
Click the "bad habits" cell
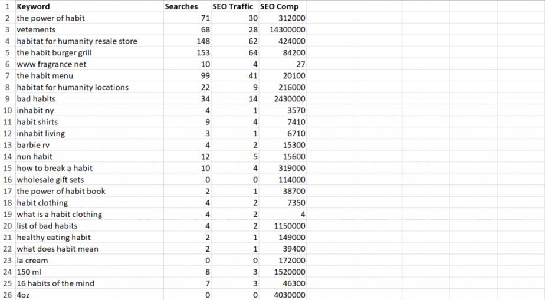(x=90, y=98)
